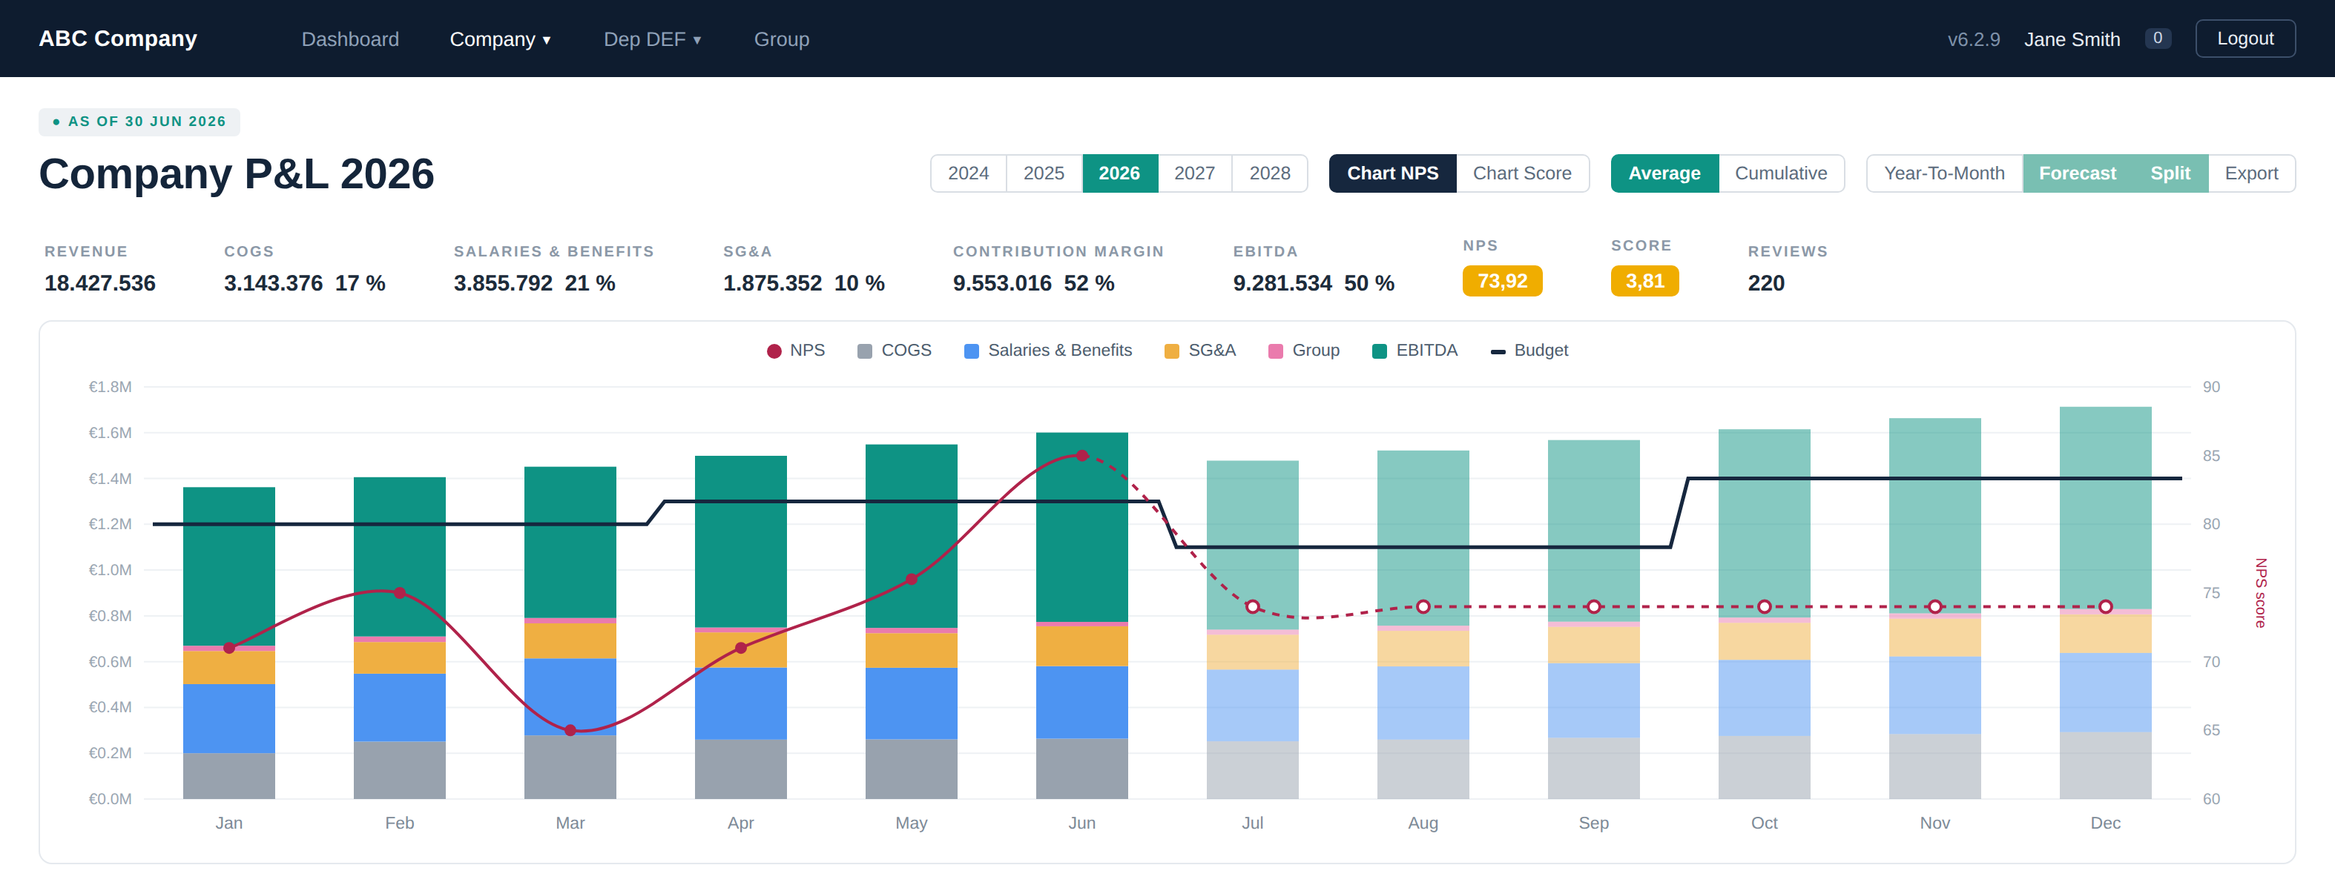
Task: Expand the Company dropdown menu
Action: point(501,39)
